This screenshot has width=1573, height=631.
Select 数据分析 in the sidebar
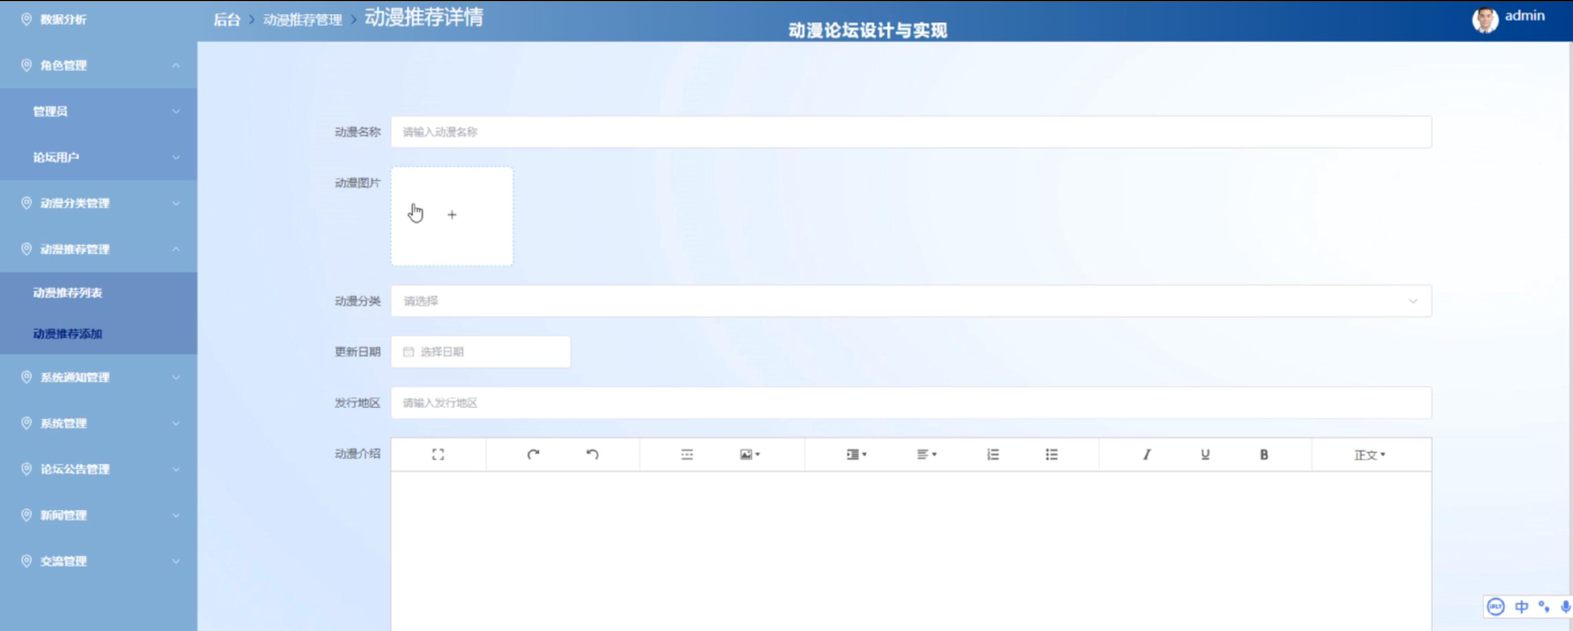coord(63,19)
